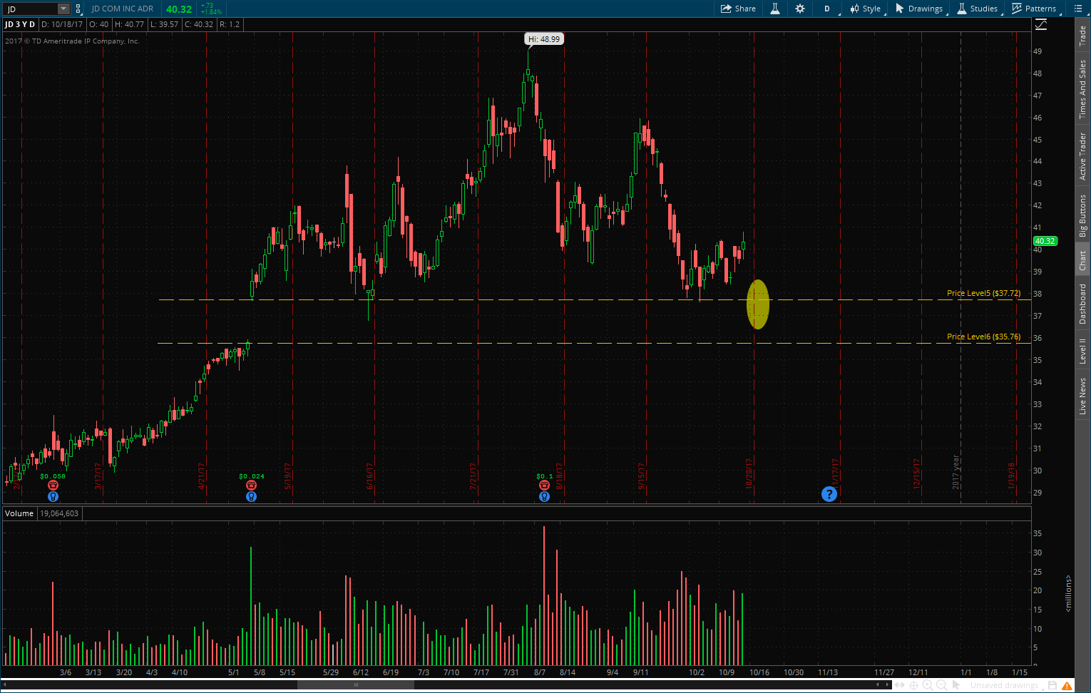Screen dimensions: 1091x693
Task: Click the Share button
Action: (x=738, y=9)
